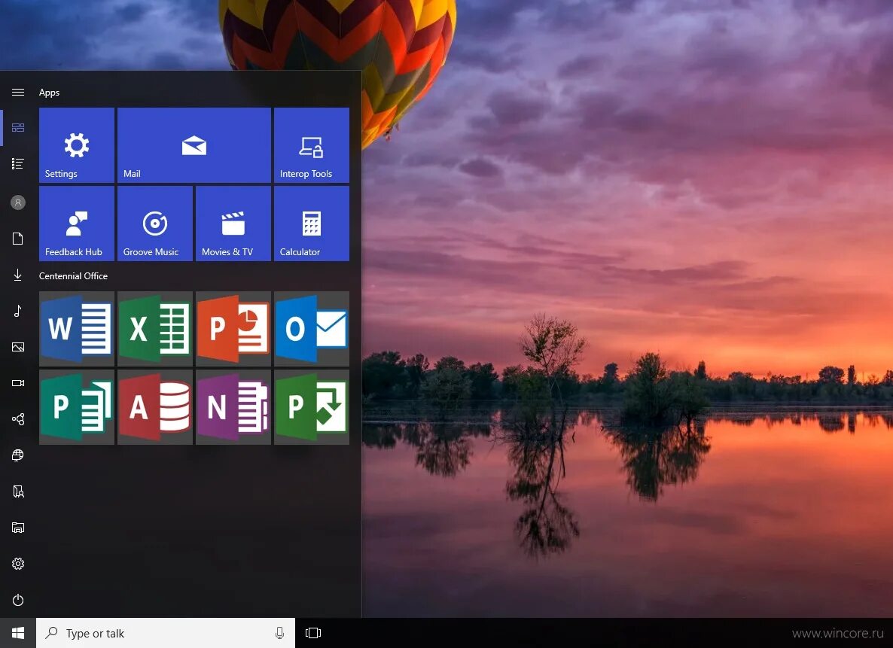Open the Personal folder shortcut
The image size is (893, 648).
17,491
